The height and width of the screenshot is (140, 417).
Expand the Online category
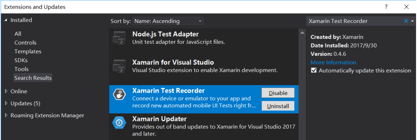tap(6, 92)
